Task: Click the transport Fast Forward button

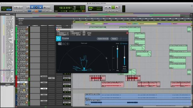Action: 113,11
